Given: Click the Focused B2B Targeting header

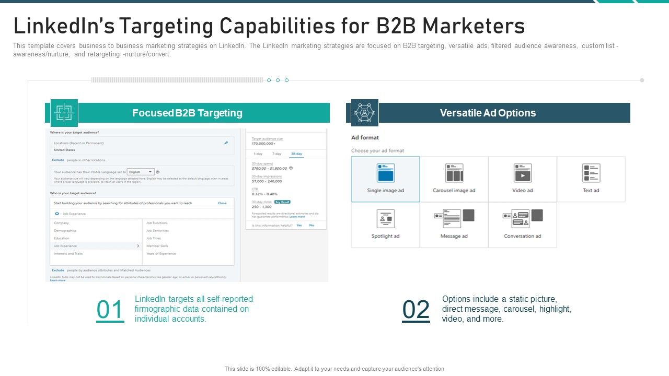Looking at the screenshot, I should coord(187,113).
